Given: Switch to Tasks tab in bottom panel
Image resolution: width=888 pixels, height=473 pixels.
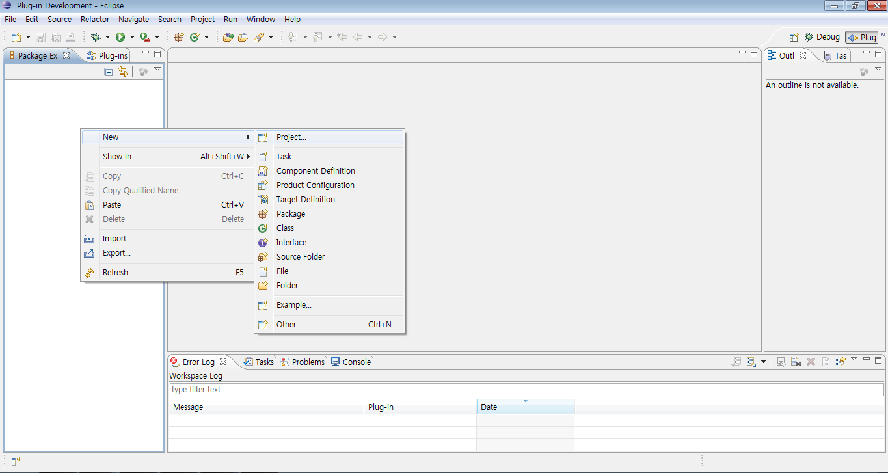Looking at the screenshot, I should tap(259, 362).
